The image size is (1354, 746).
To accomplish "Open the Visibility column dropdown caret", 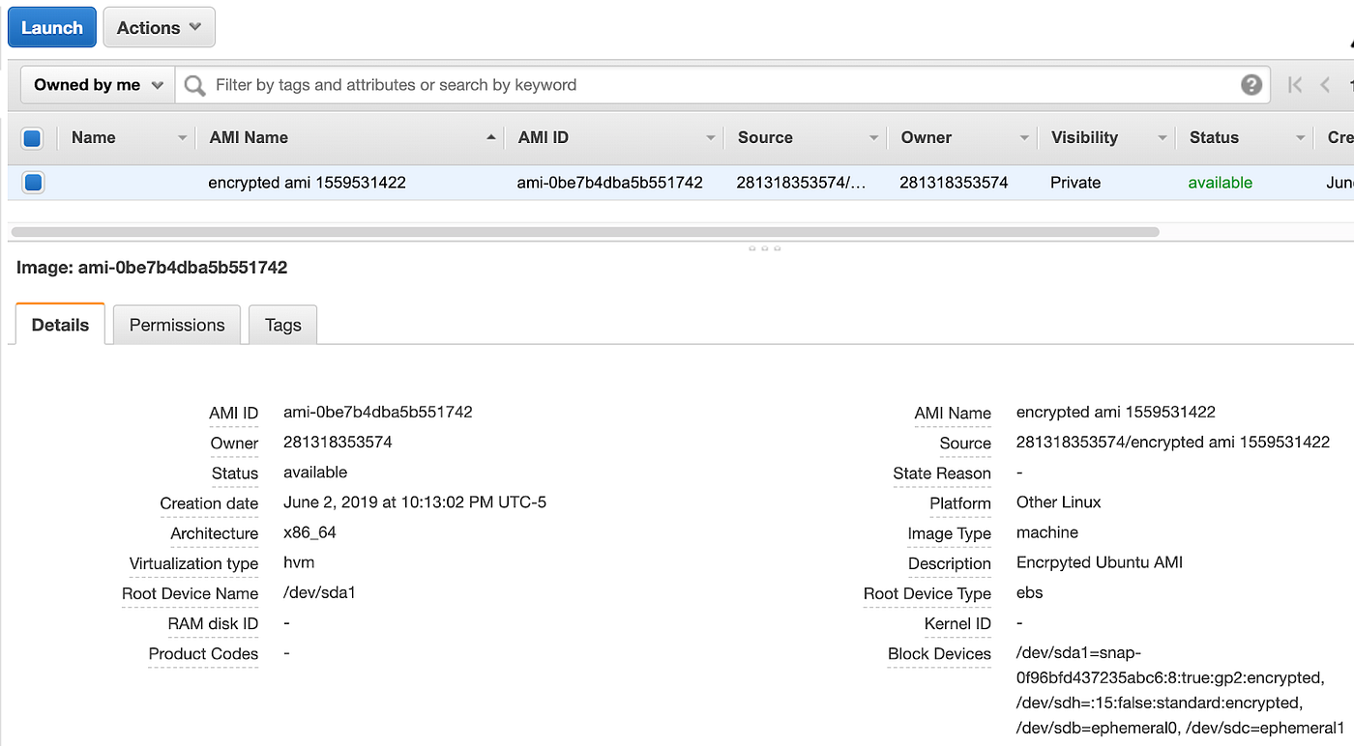I will pyautogui.click(x=1163, y=137).
